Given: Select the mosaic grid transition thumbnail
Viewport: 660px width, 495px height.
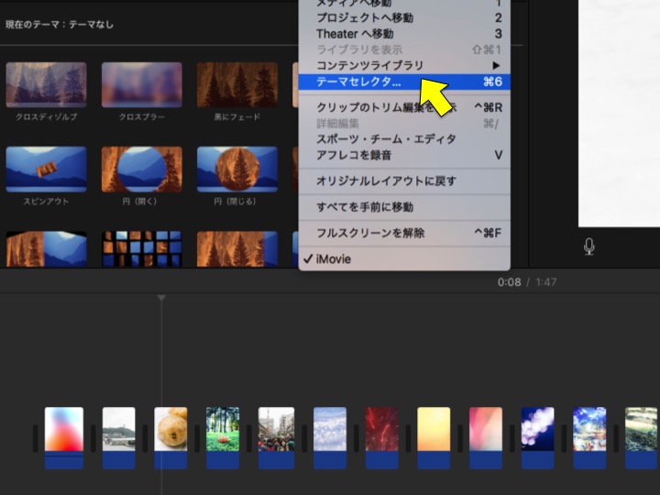Looking at the screenshot, I should pos(142,248).
